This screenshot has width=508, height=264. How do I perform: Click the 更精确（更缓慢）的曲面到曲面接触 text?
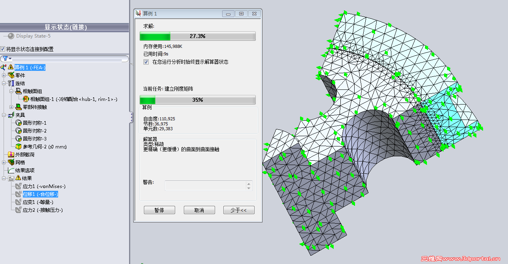point(181,149)
